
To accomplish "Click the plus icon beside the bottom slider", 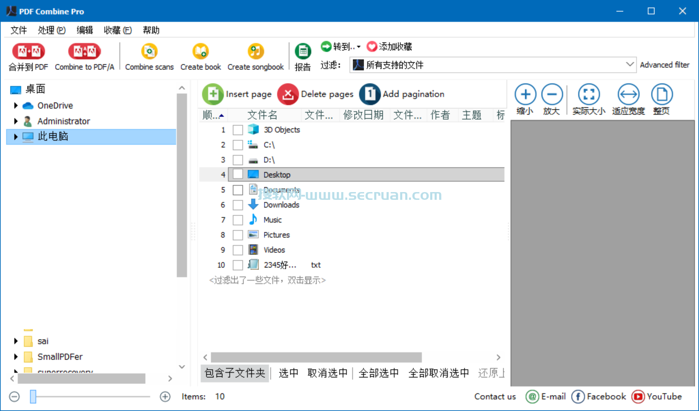I will pyautogui.click(x=165, y=397).
